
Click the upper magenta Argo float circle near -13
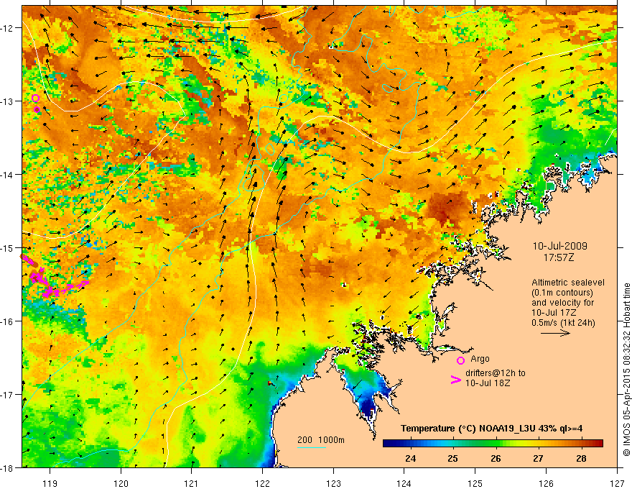click(35, 98)
